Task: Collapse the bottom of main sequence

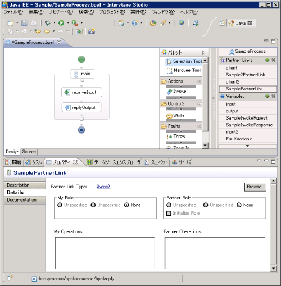Action: click(x=81, y=119)
